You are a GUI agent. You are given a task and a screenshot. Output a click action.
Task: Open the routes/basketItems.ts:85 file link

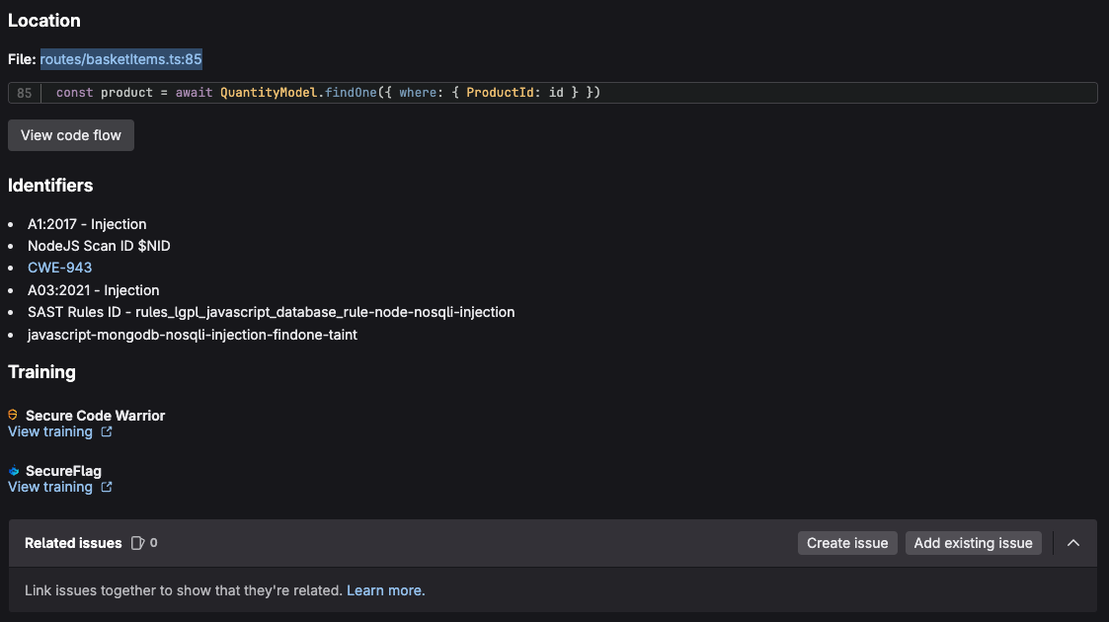point(120,59)
